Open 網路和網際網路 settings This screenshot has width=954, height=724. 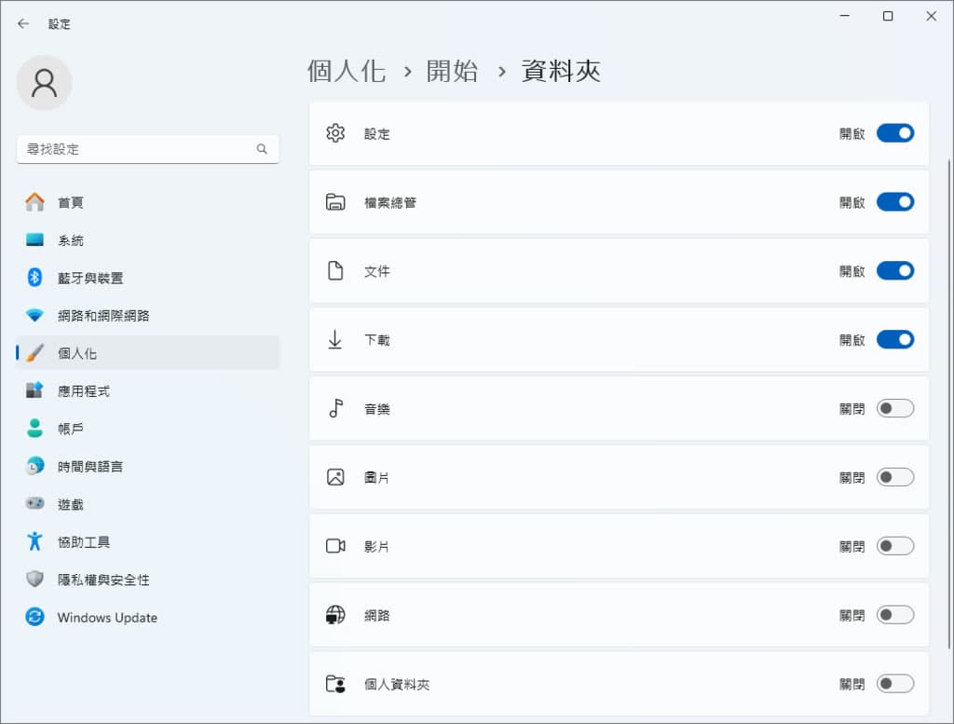click(x=147, y=315)
